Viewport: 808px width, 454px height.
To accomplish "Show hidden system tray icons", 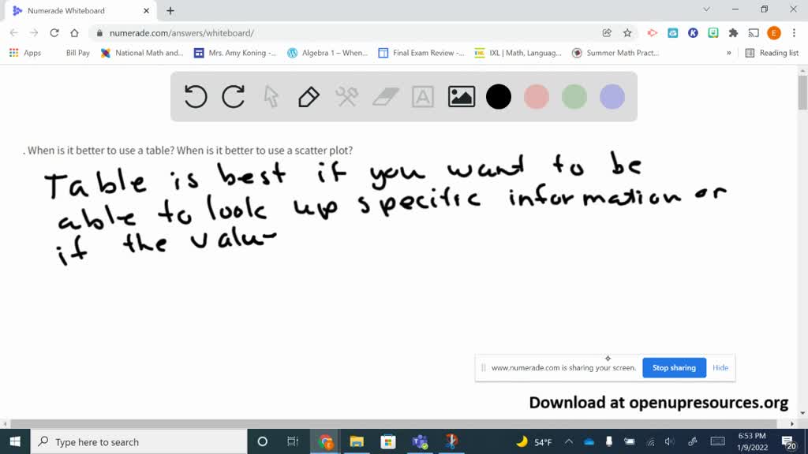I will (568, 441).
